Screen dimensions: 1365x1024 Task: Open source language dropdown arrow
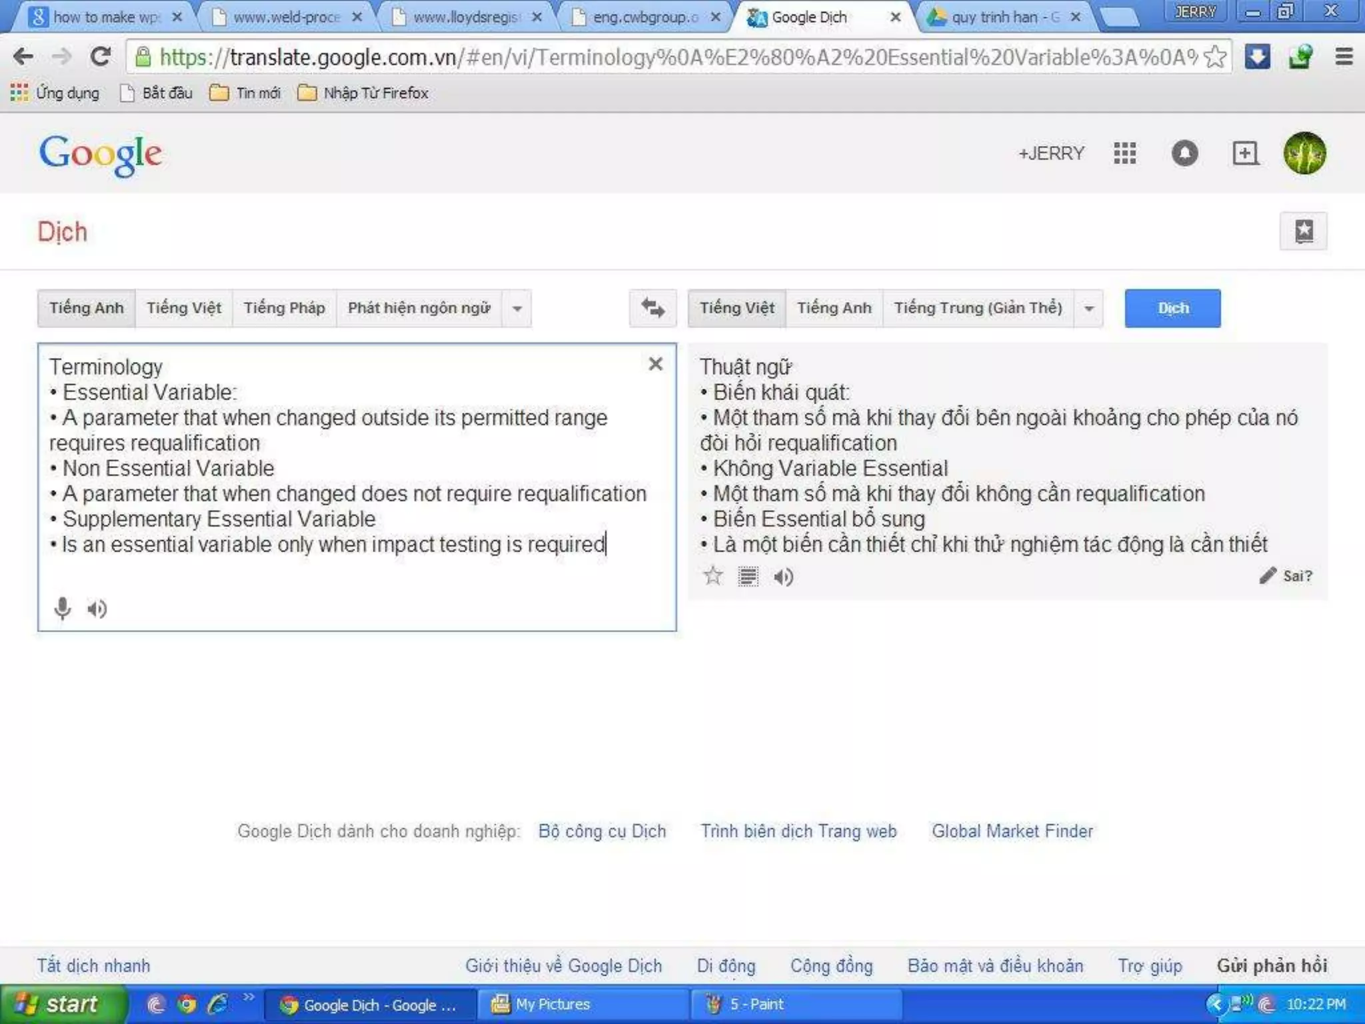tap(517, 309)
